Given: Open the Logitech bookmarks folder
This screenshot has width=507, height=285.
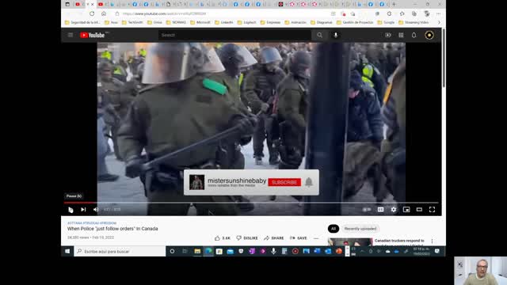Looking at the screenshot, I should click(x=246, y=22).
